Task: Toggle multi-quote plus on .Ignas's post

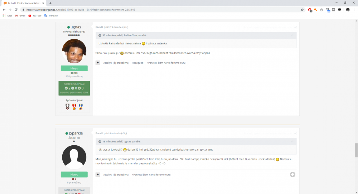Action: pos(98,63)
